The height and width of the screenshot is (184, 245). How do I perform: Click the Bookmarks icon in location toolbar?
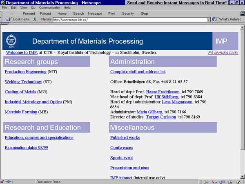[x=8, y=19]
